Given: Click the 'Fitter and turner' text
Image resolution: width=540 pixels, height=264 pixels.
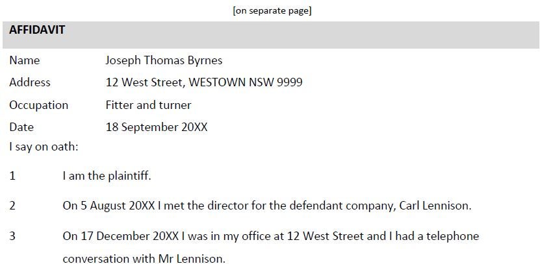Looking at the screenshot, I should click(148, 105).
